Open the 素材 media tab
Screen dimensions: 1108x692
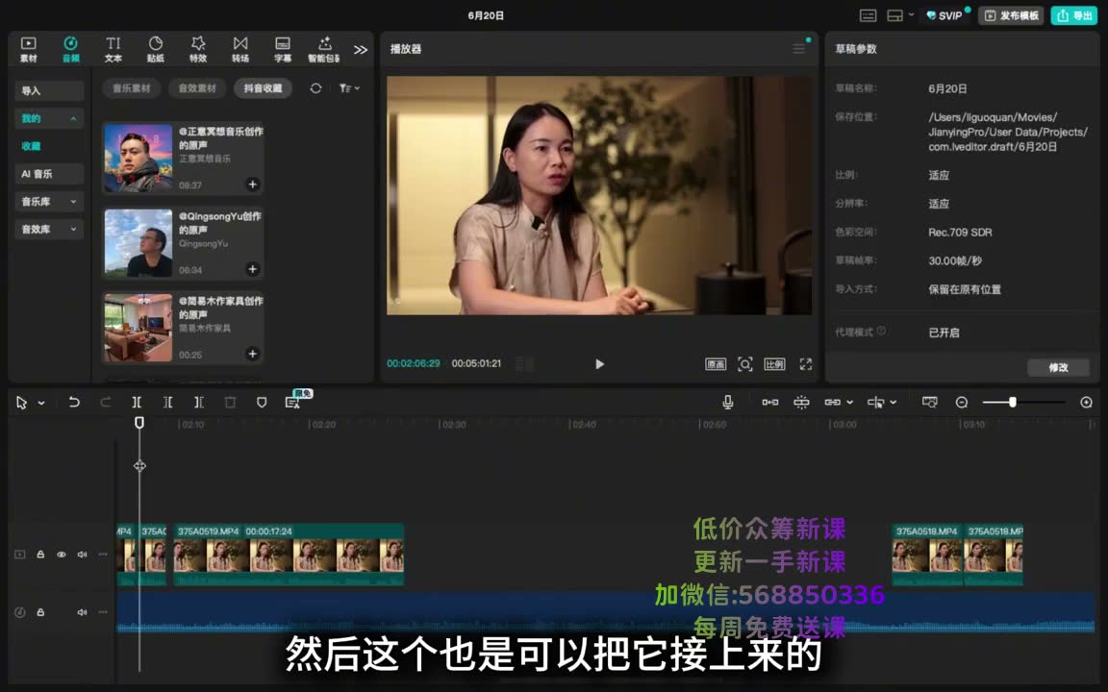(28, 49)
